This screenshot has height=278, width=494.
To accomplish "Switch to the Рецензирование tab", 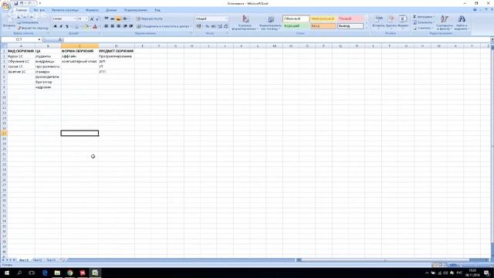I will pyautogui.click(x=136, y=10).
